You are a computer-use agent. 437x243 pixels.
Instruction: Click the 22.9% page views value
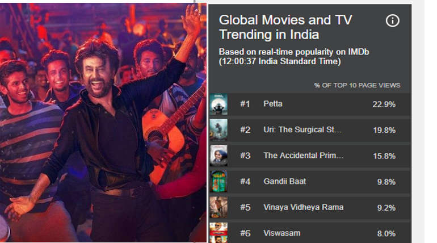coord(384,104)
